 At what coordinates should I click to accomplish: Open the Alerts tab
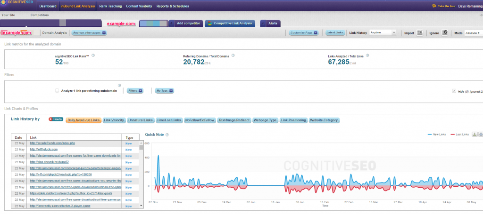[270, 24]
